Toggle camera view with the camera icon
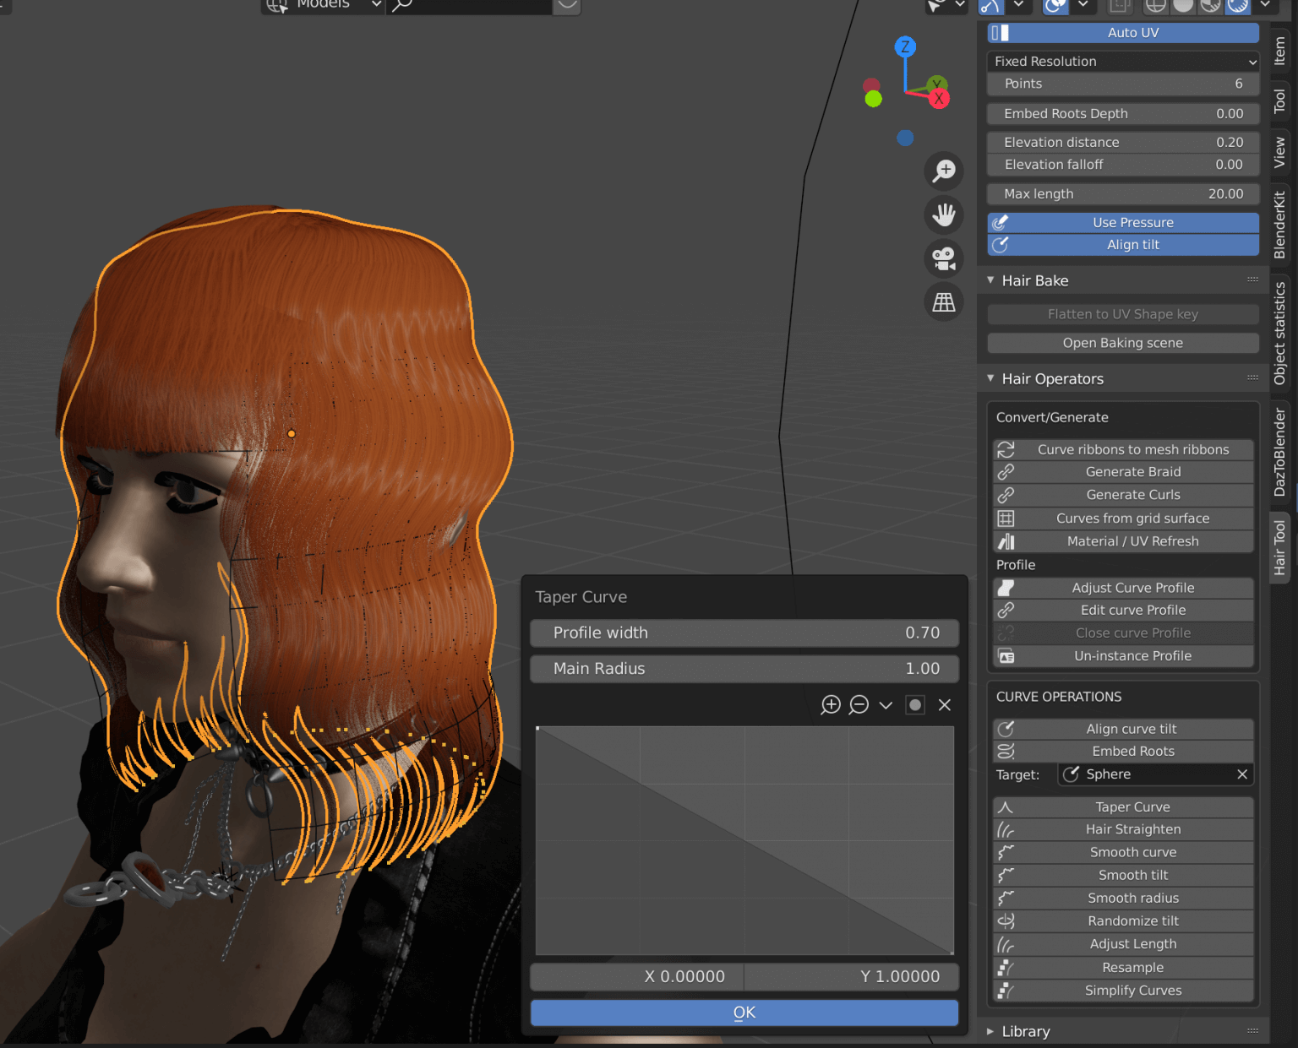This screenshot has width=1298, height=1048. point(944,258)
